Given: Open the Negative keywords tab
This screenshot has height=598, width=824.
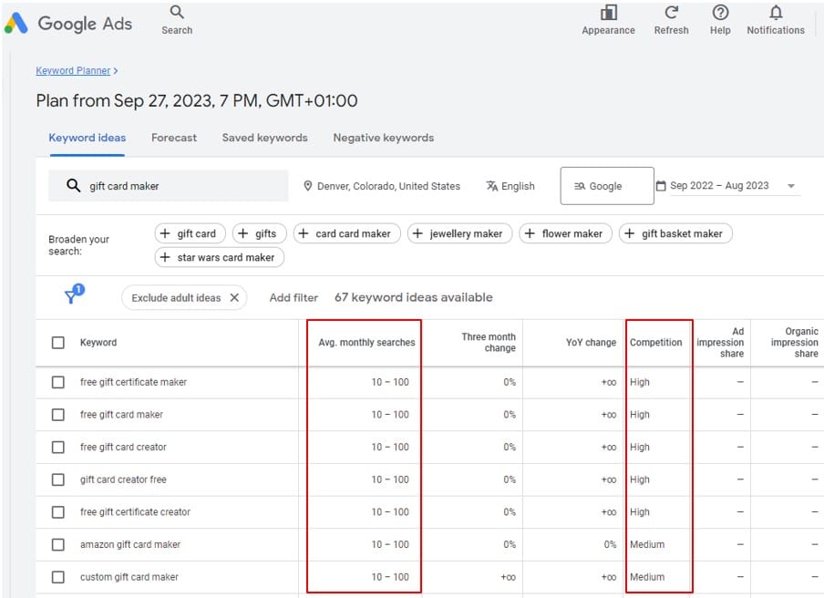Looking at the screenshot, I should coord(384,138).
